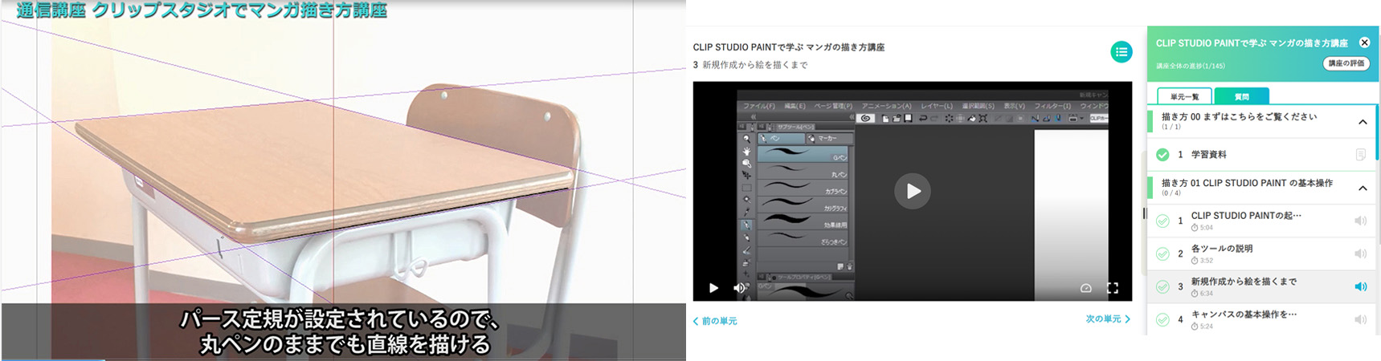Open playback speed gauge icon
The width and height of the screenshot is (1381, 361).
pyautogui.click(x=1085, y=288)
